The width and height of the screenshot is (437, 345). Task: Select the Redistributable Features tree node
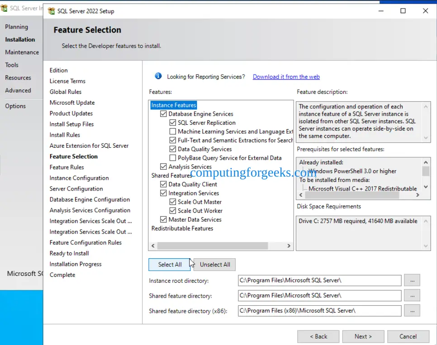tap(182, 228)
